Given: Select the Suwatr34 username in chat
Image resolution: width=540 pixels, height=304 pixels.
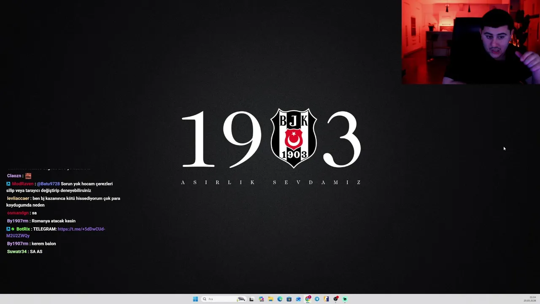Looking at the screenshot, I should [x=17, y=252].
